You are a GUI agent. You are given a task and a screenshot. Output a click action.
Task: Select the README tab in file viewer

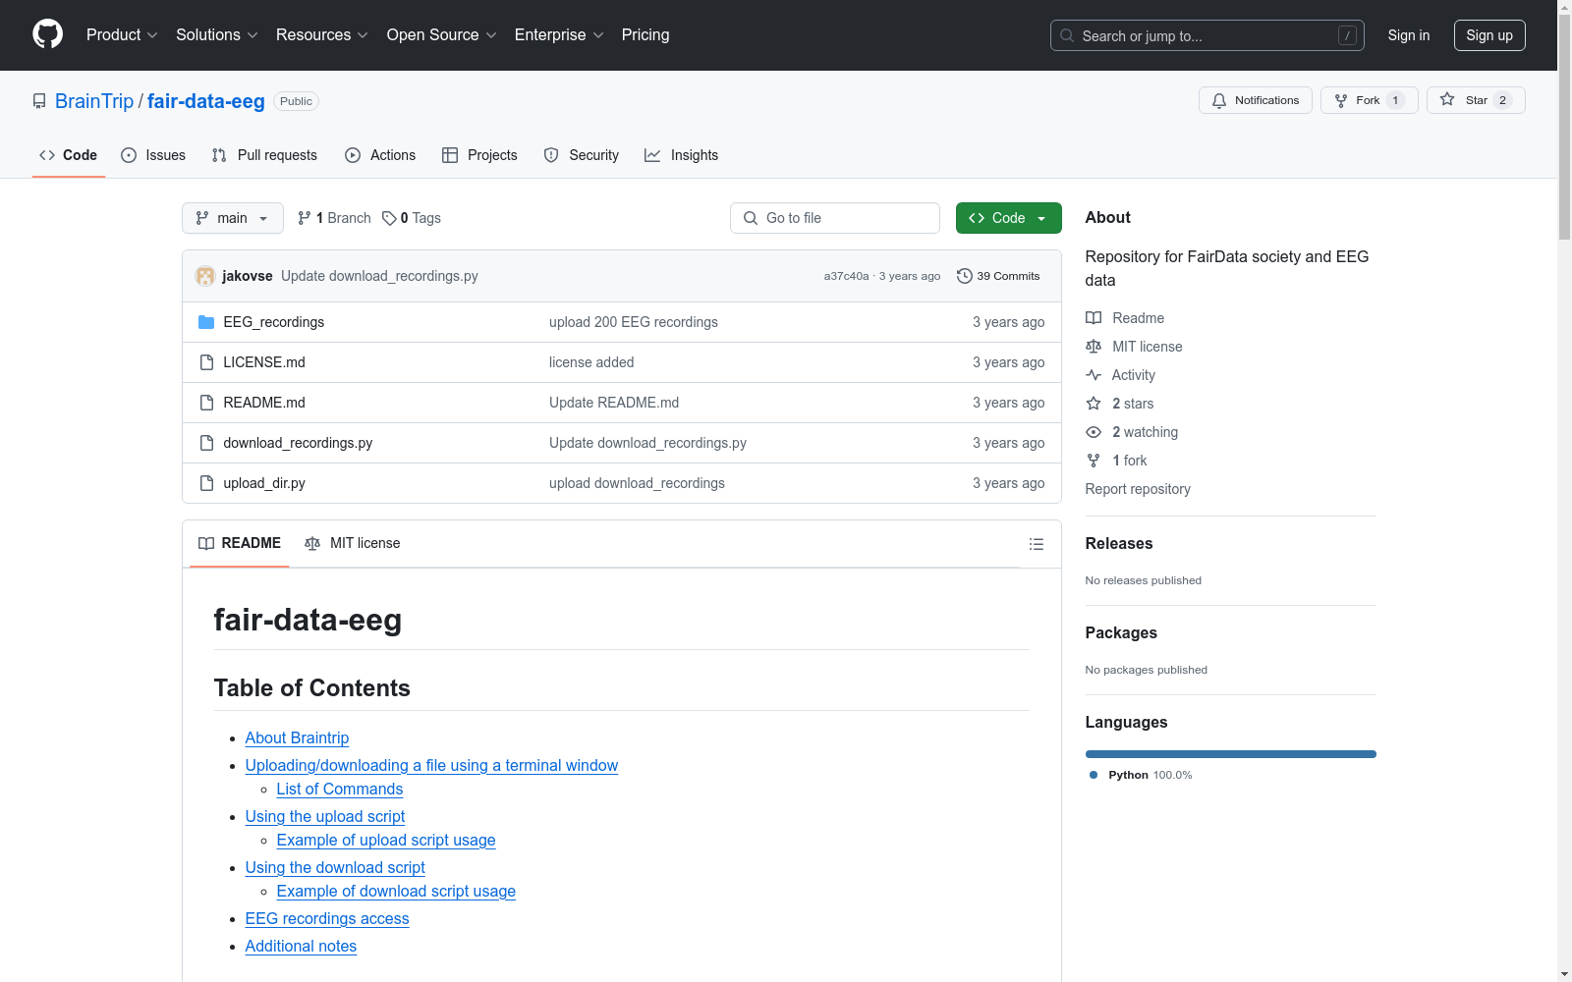coord(240,543)
